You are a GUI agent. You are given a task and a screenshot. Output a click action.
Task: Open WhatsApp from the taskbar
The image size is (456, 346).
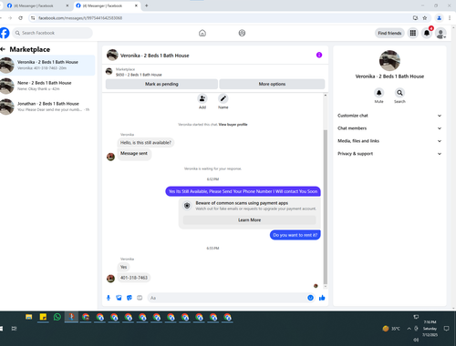57,317
